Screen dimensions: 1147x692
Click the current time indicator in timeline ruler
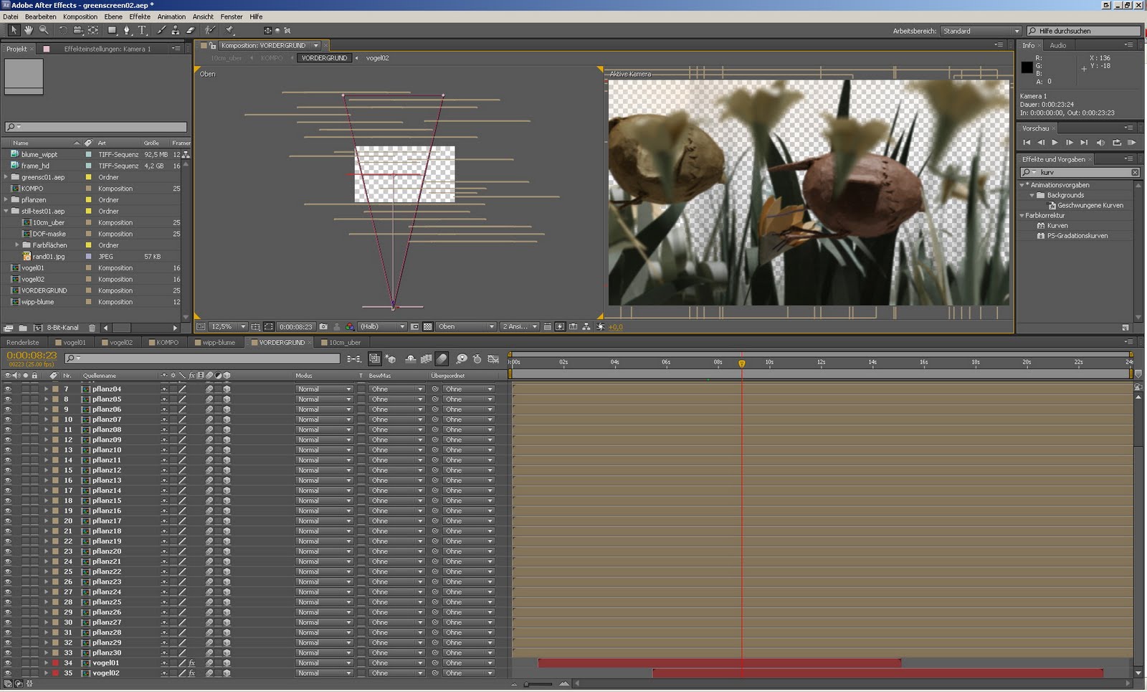(x=742, y=364)
